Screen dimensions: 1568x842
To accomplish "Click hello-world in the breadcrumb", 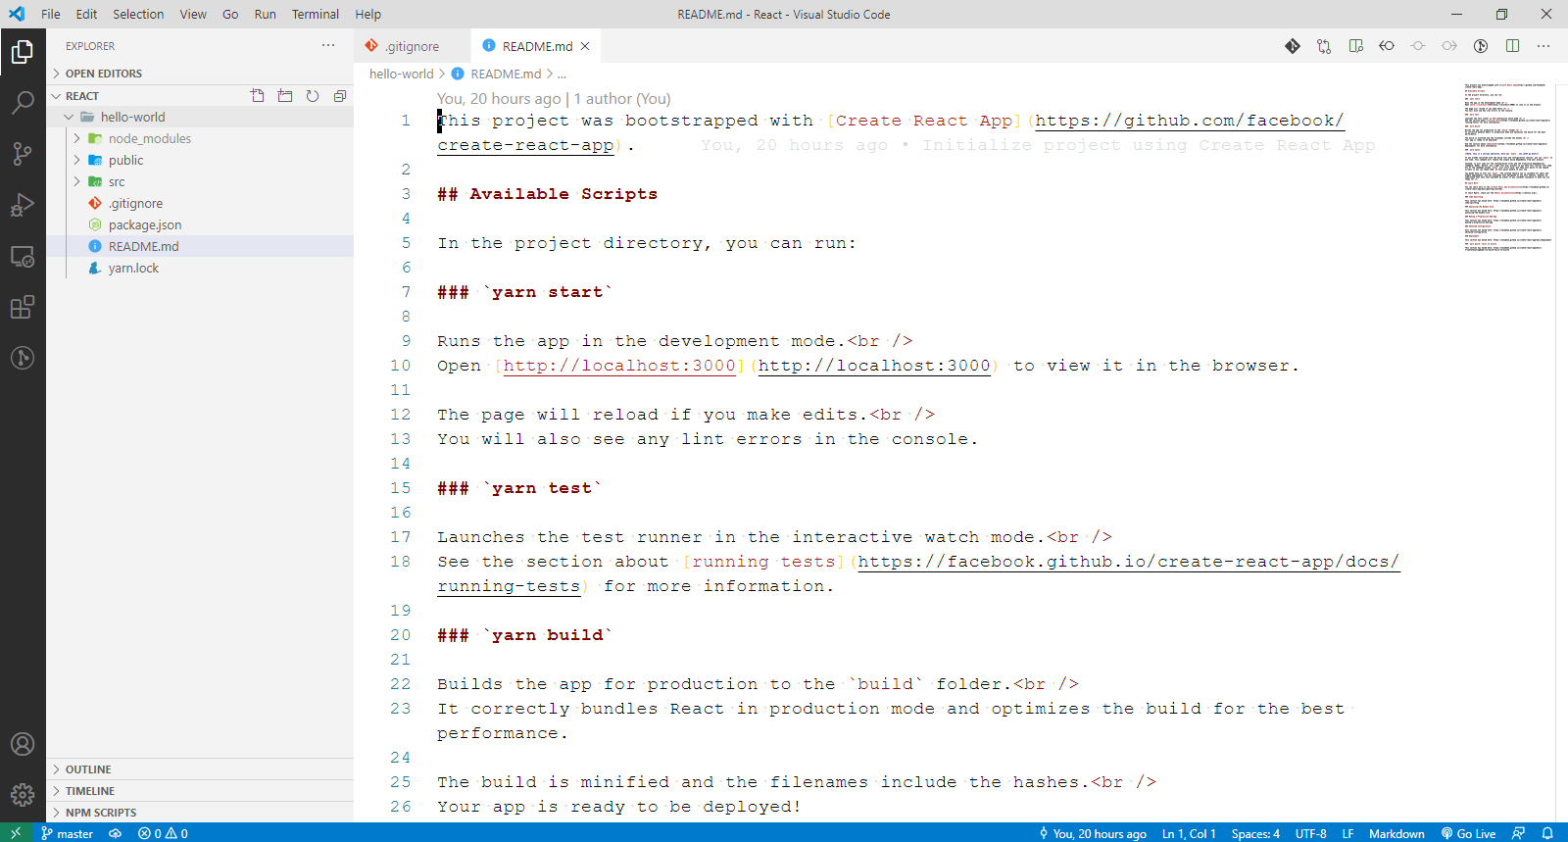I will (x=401, y=74).
